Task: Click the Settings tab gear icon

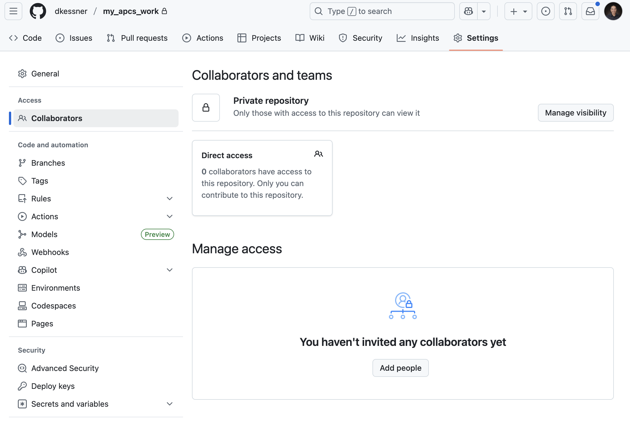Action: point(458,38)
